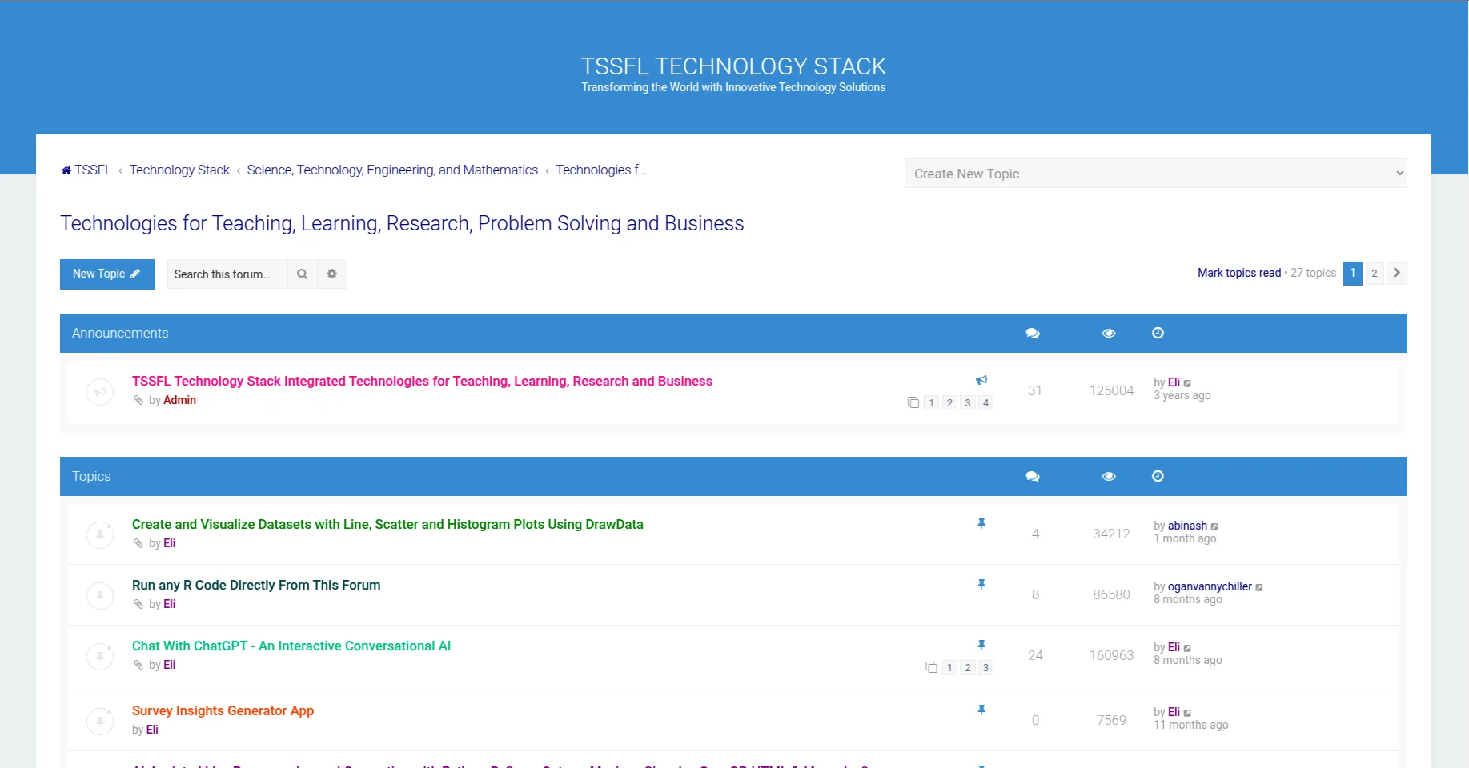Click the clock icon in Topics header
The image size is (1469, 768).
(x=1158, y=476)
